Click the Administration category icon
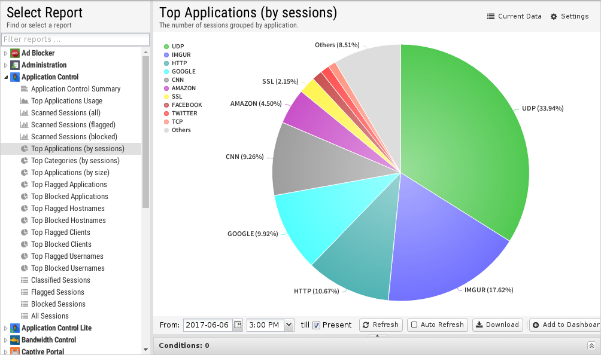The width and height of the screenshot is (601, 355). click(15, 65)
